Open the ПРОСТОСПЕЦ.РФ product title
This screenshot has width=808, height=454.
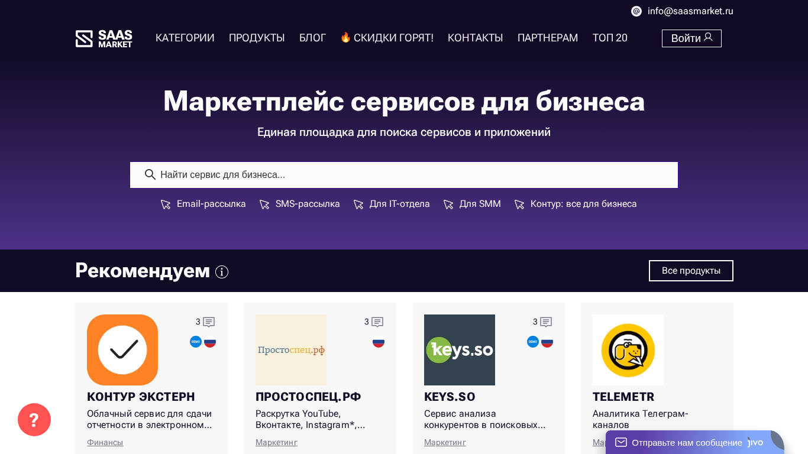308,397
